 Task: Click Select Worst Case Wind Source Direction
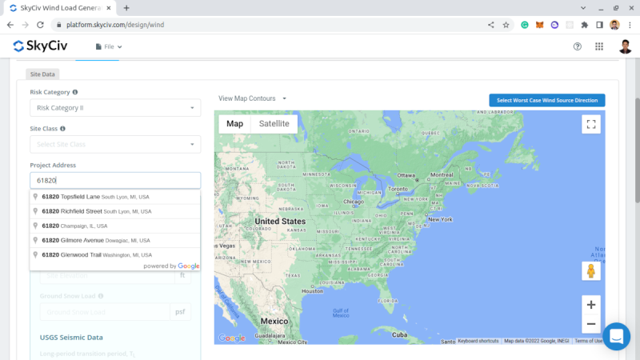coord(547,100)
